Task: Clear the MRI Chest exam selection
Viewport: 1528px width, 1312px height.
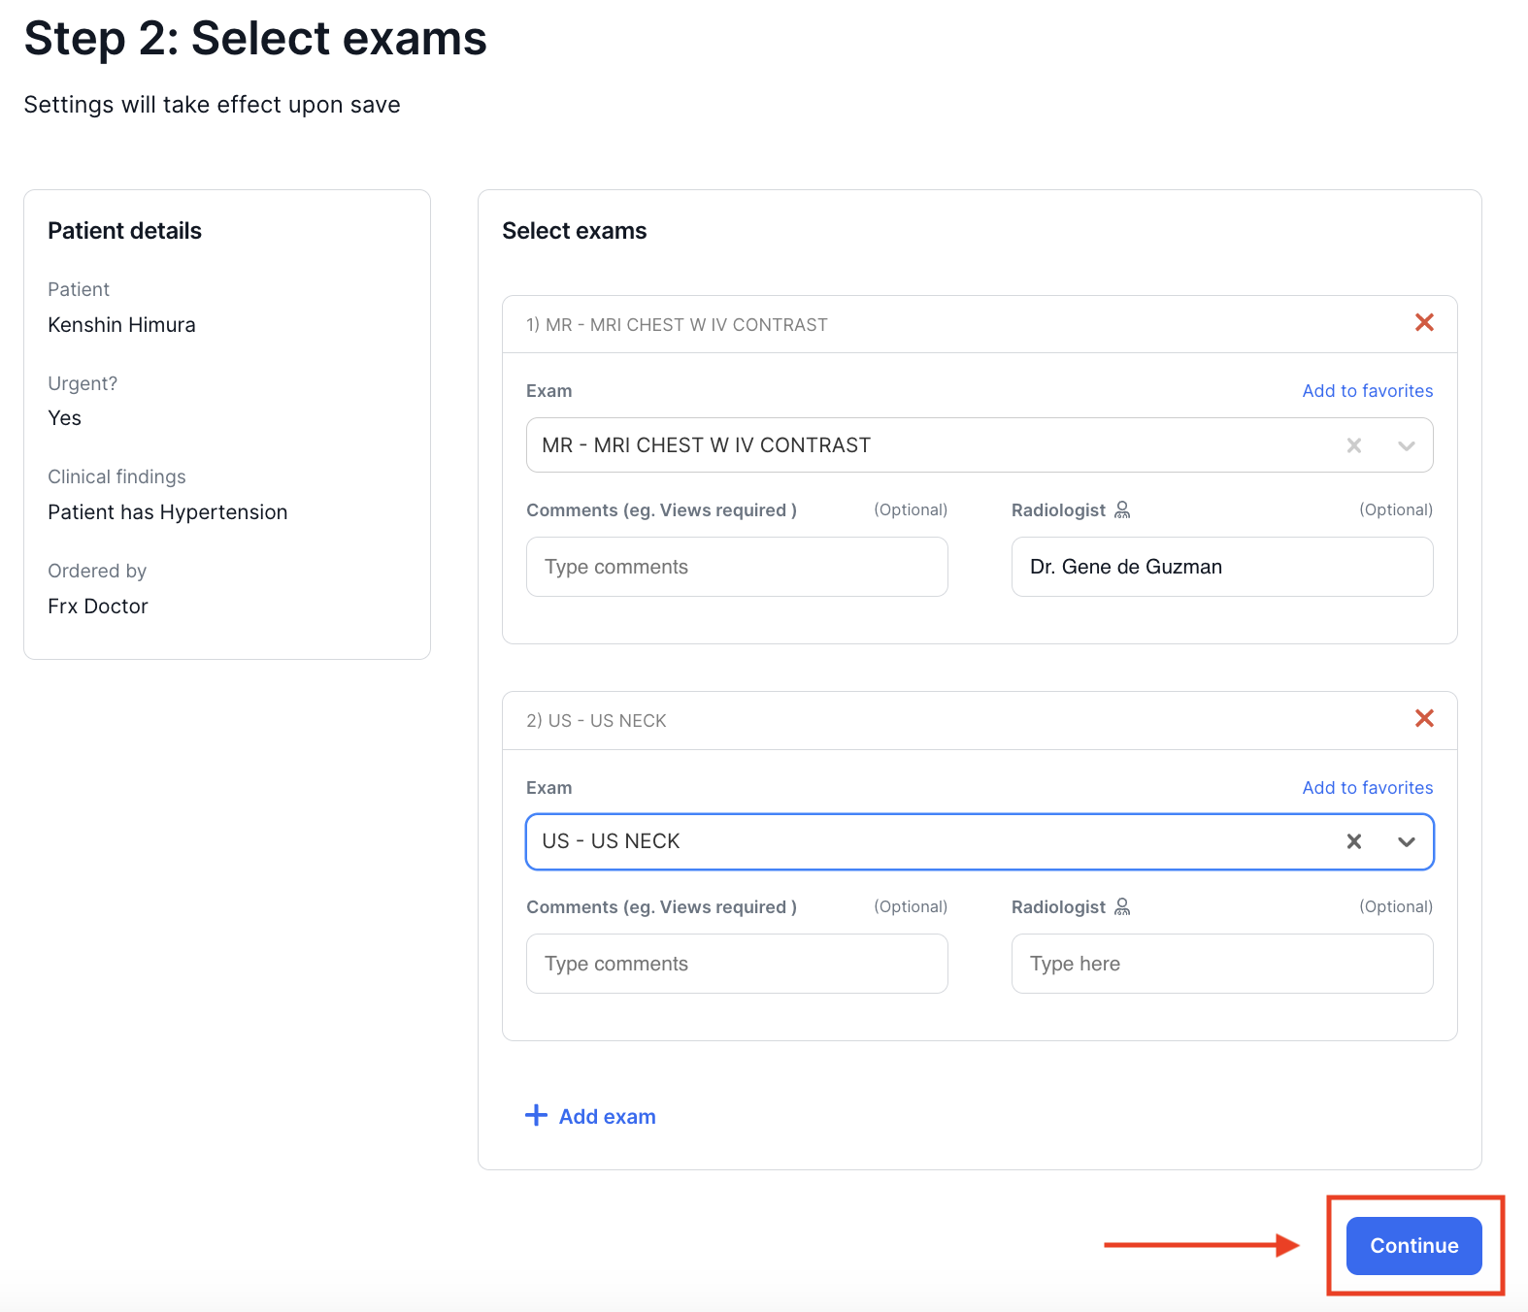Action: click(x=1353, y=445)
